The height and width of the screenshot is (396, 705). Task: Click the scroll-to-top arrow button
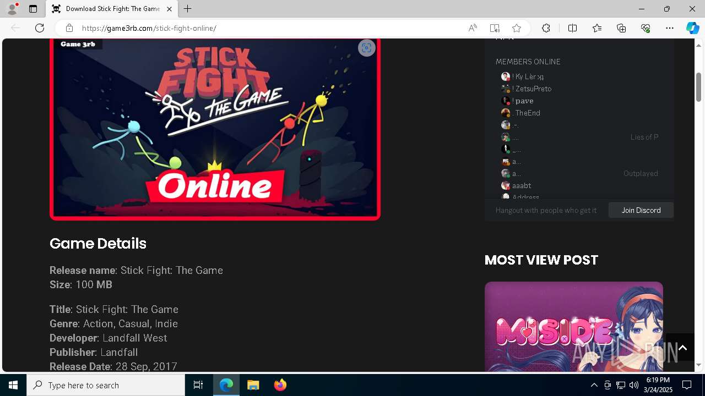[x=682, y=347]
